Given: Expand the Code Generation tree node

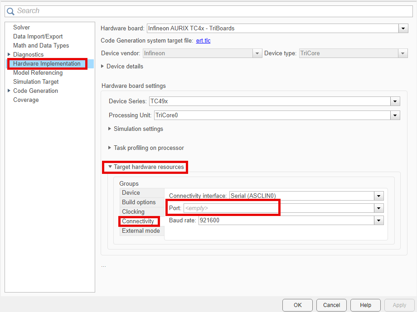Looking at the screenshot, I should 9,91.
